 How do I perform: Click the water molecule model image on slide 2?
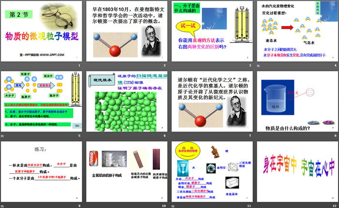(115, 45)
